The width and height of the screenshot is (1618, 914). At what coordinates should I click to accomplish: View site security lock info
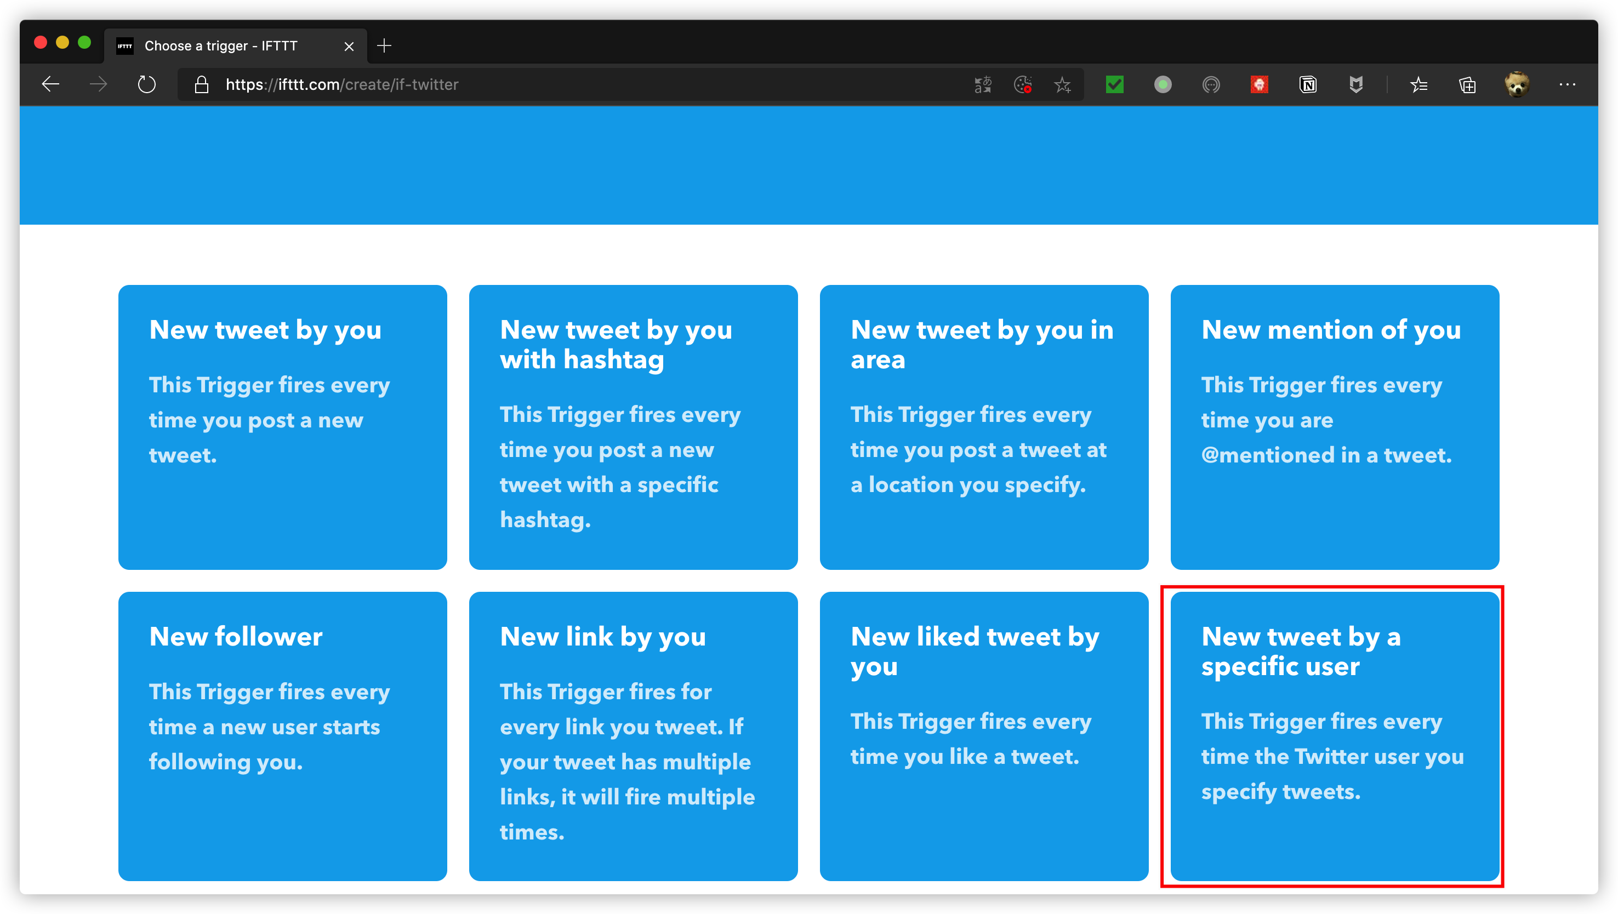pyautogui.click(x=201, y=84)
